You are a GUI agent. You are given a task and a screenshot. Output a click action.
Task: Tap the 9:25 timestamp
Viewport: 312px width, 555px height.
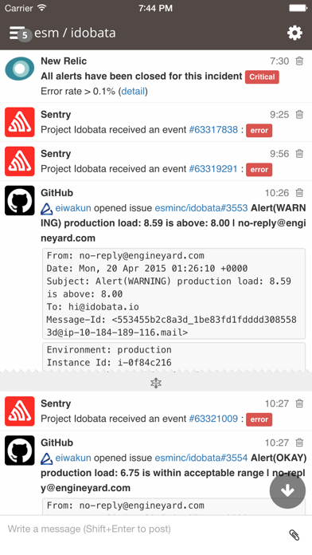pos(279,114)
